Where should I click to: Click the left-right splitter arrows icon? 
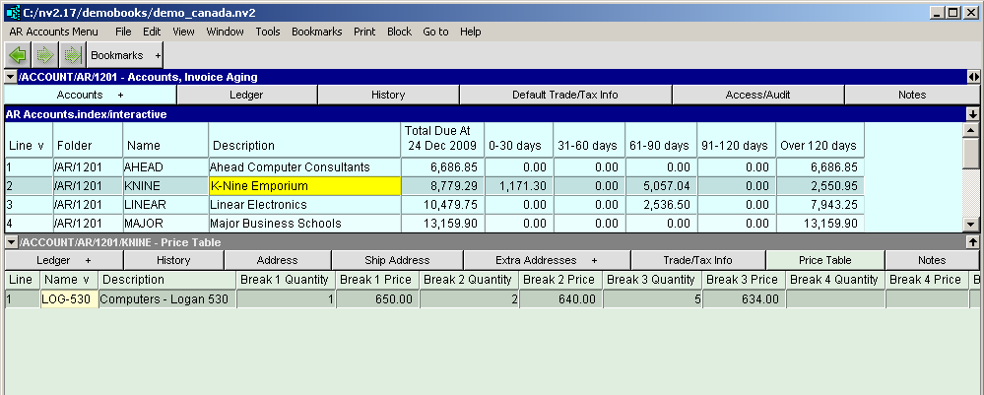click(973, 76)
